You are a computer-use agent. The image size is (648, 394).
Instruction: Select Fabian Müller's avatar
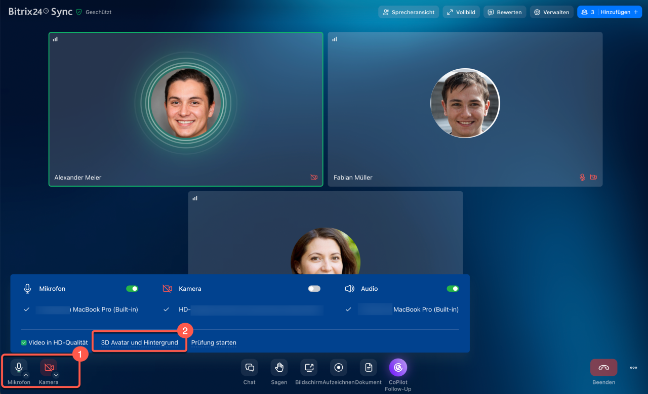pyautogui.click(x=465, y=103)
